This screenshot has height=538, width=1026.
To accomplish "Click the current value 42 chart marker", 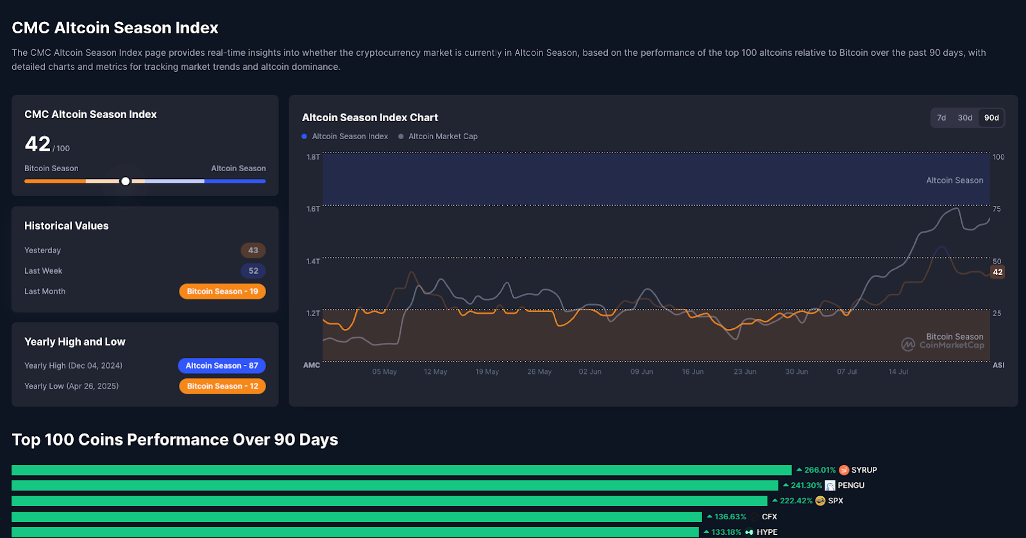I will click(x=998, y=272).
